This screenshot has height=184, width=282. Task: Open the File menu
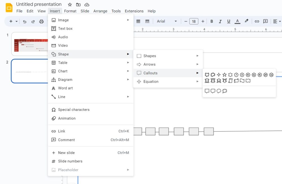(x=19, y=11)
